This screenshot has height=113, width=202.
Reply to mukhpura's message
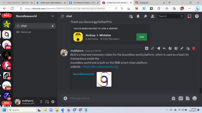click(x=164, y=48)
